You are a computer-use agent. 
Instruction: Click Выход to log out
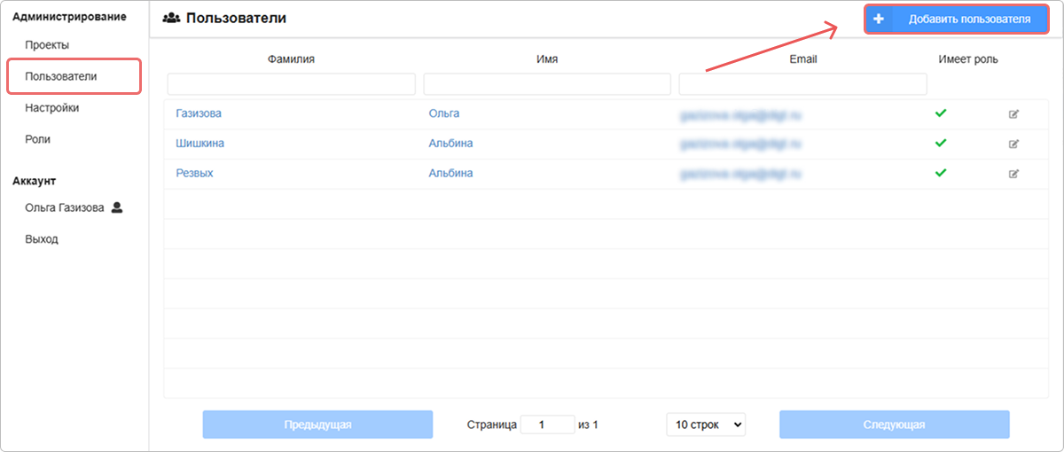point(42,239)
